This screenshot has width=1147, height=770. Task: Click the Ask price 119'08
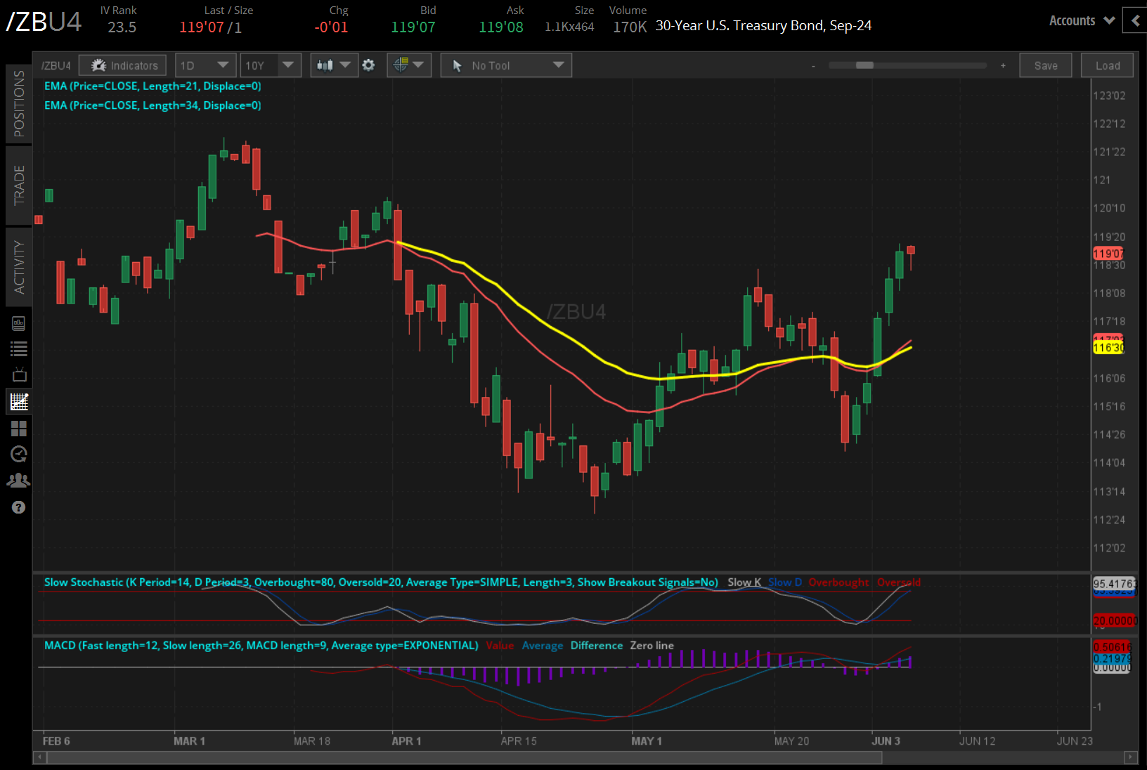[501, 27]
